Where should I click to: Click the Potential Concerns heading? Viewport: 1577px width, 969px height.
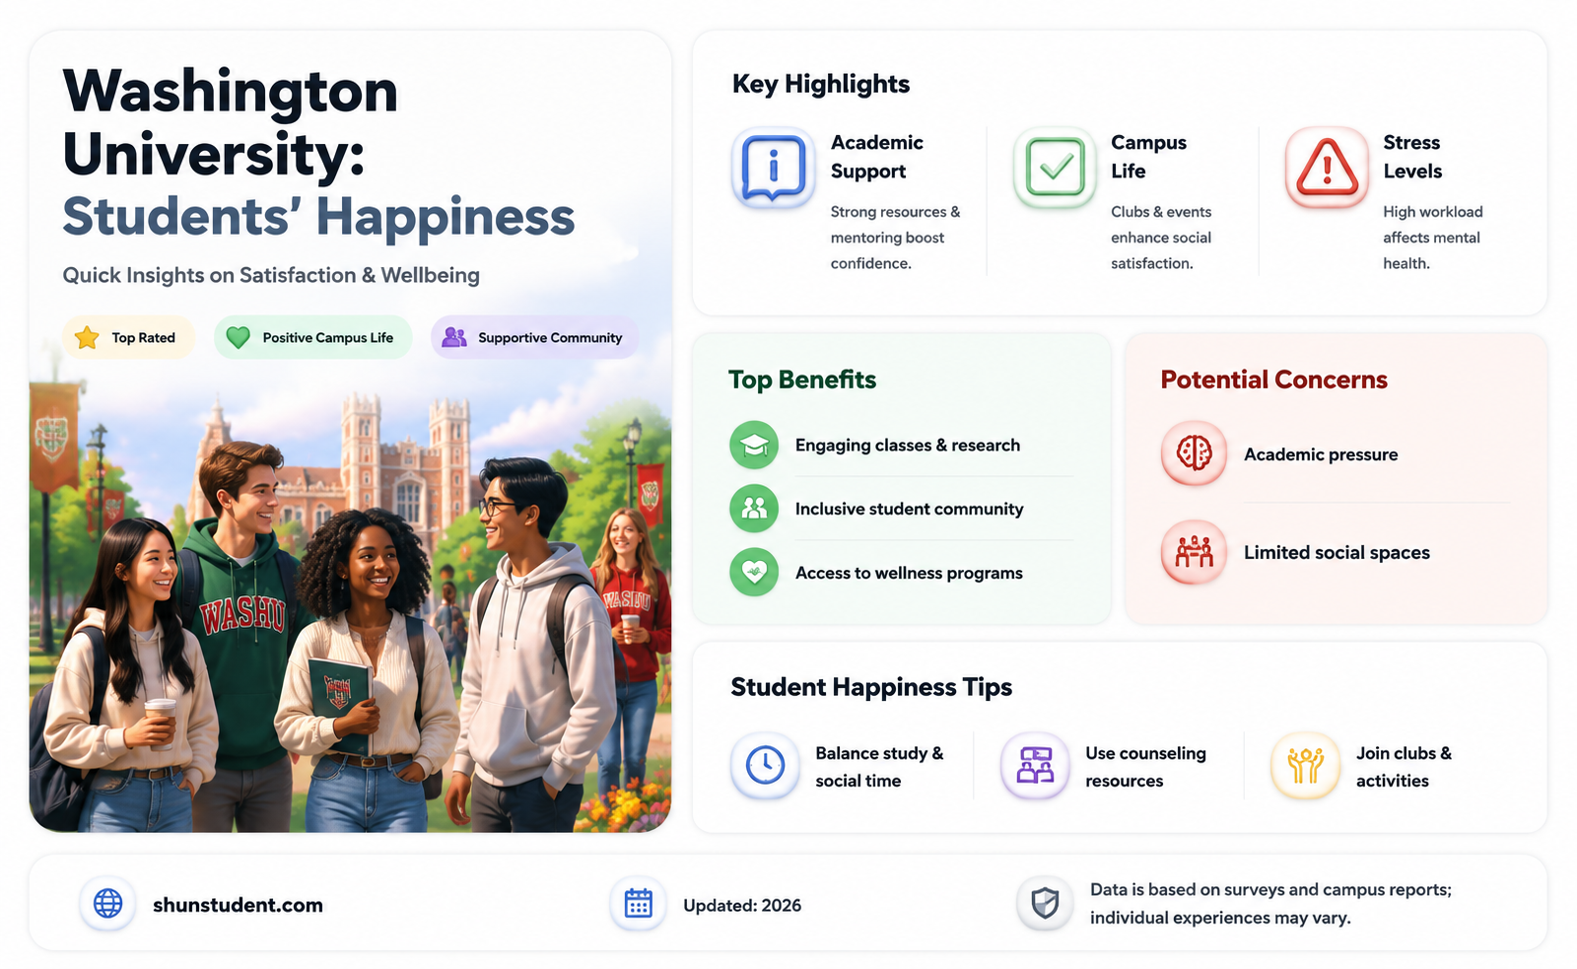coord(1273,380)
